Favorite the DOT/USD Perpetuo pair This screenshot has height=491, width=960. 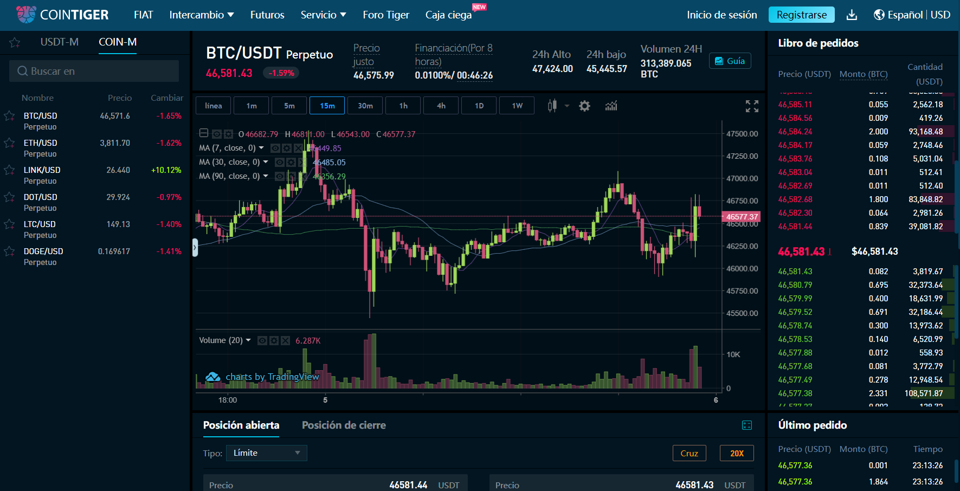[9, 197]
